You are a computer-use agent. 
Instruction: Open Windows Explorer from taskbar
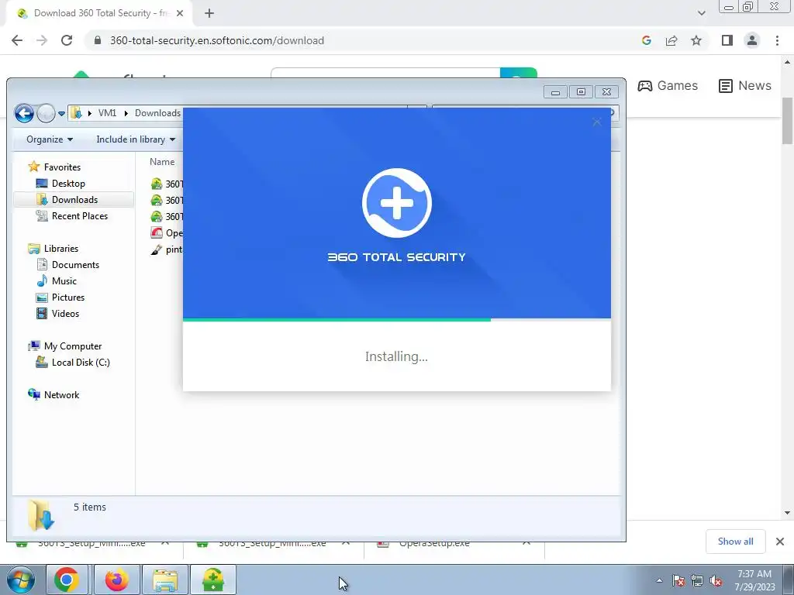[165, 580]
